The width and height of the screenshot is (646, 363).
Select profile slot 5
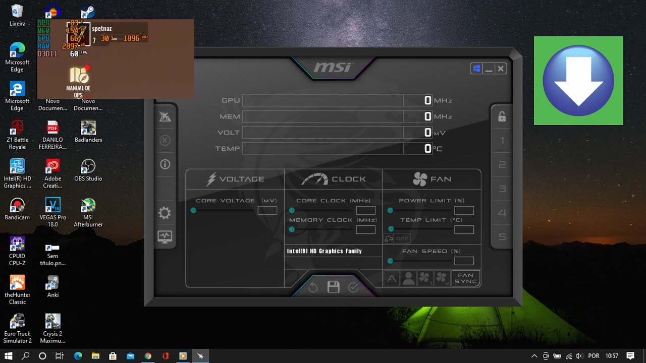coord(502,237)
